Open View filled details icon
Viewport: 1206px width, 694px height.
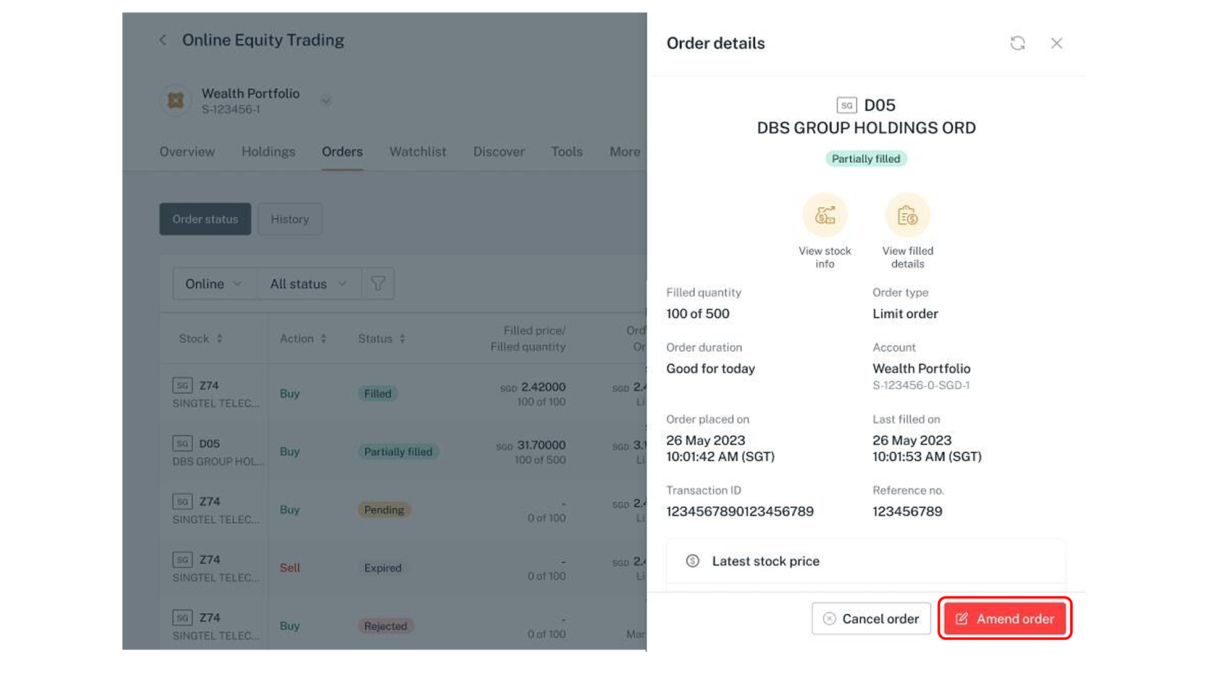coord(907,215)
